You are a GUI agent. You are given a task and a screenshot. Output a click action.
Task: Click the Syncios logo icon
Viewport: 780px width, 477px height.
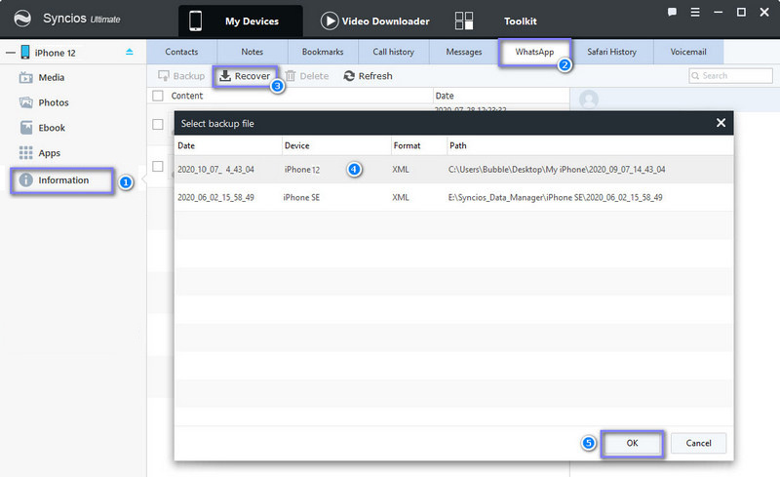click(22, 19)
